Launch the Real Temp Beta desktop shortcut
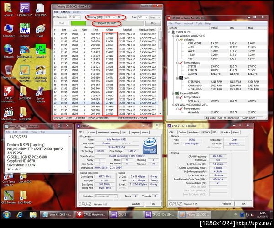Viewport: 274px width, 228px height. [x=41, y=74]
